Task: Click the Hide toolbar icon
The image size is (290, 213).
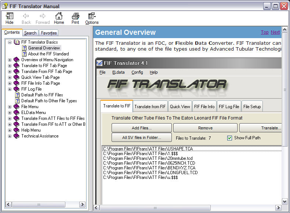Action: point(10,16)
